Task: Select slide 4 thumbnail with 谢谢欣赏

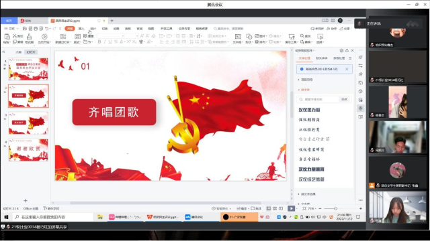Action: click(x=28, y=149)
